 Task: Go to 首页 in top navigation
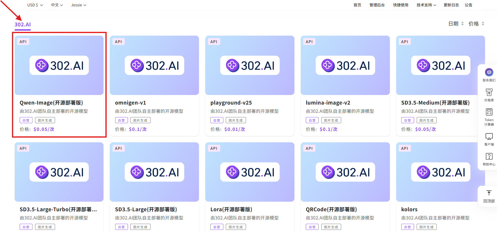click(357, 5)
